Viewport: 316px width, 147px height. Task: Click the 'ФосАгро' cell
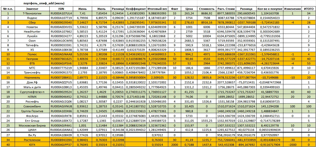(x=32, y=116)
